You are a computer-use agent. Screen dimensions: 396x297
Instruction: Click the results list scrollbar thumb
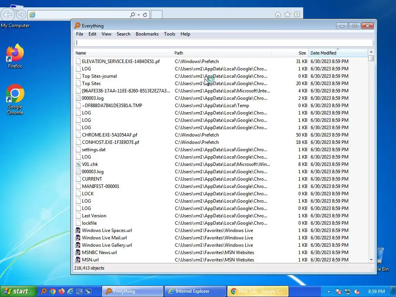371,58
